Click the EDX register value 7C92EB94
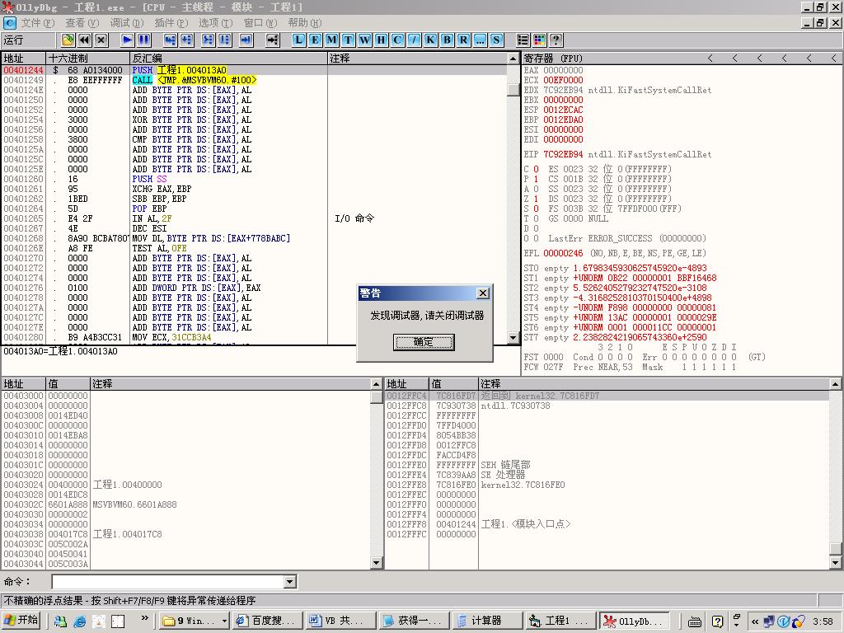Viewport: 844px width, 633px height. click(563, 90)
